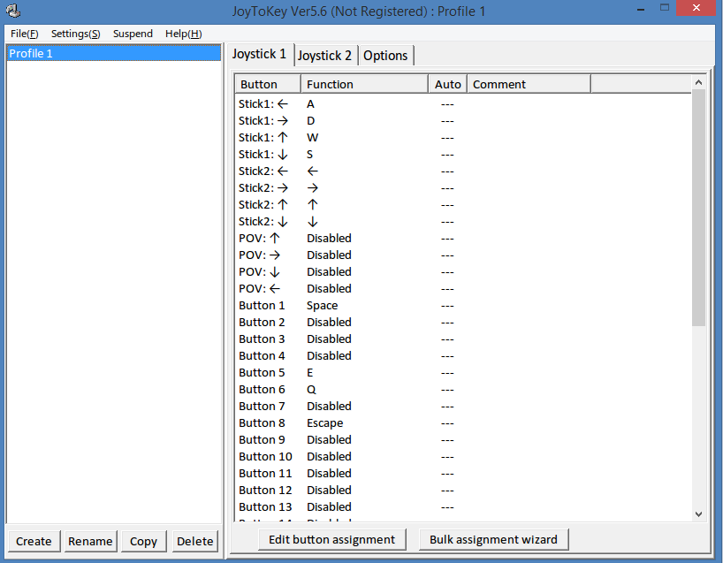Image resolution: width=723 pixels, height=563 pixels.
Task: Select the POV left row
Action: click(463, 289)
